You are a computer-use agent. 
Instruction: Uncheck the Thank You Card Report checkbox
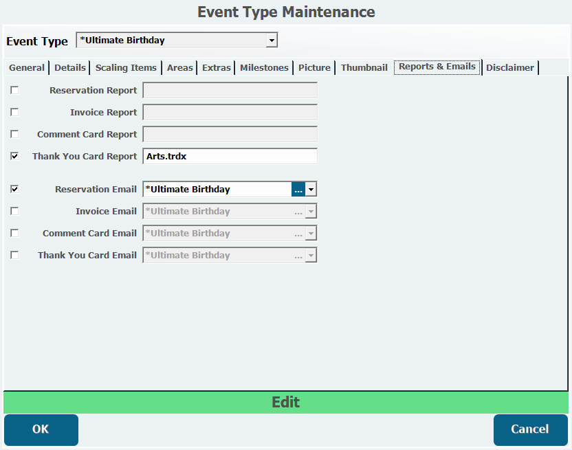pyautogui.click(x=14, y=156)
